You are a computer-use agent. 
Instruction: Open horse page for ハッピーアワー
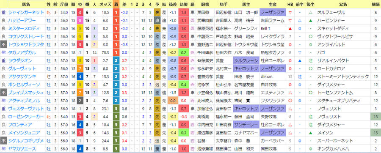[22, 20]
